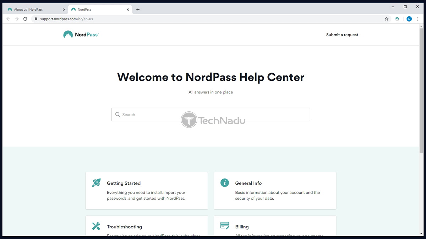Close the About us | NordPass tab
Screen dimensions: 426x239
[64, 10]
